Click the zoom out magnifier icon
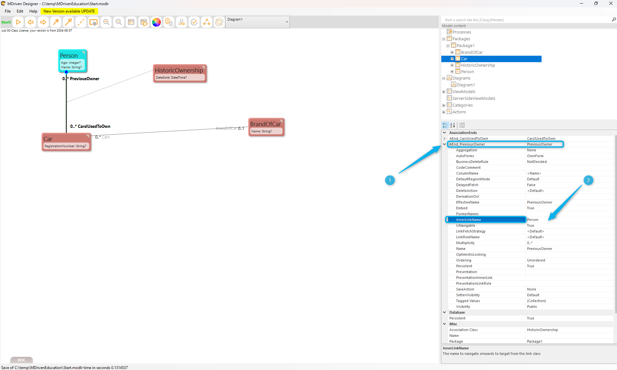Screen dimensions: 617x370 [x=119, y=22]
